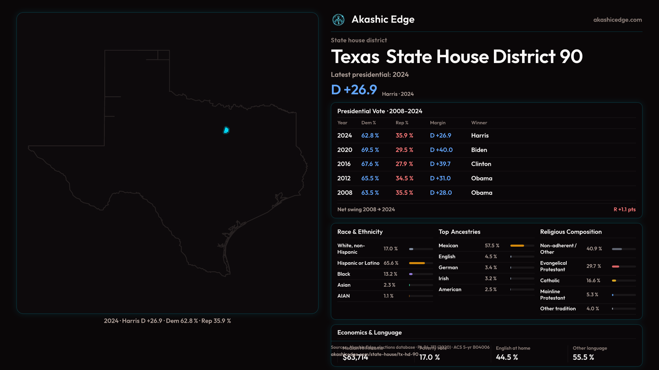Click the Race & Ethnicity heading
This screenshot has width=659, height=370.
[360, 232]
